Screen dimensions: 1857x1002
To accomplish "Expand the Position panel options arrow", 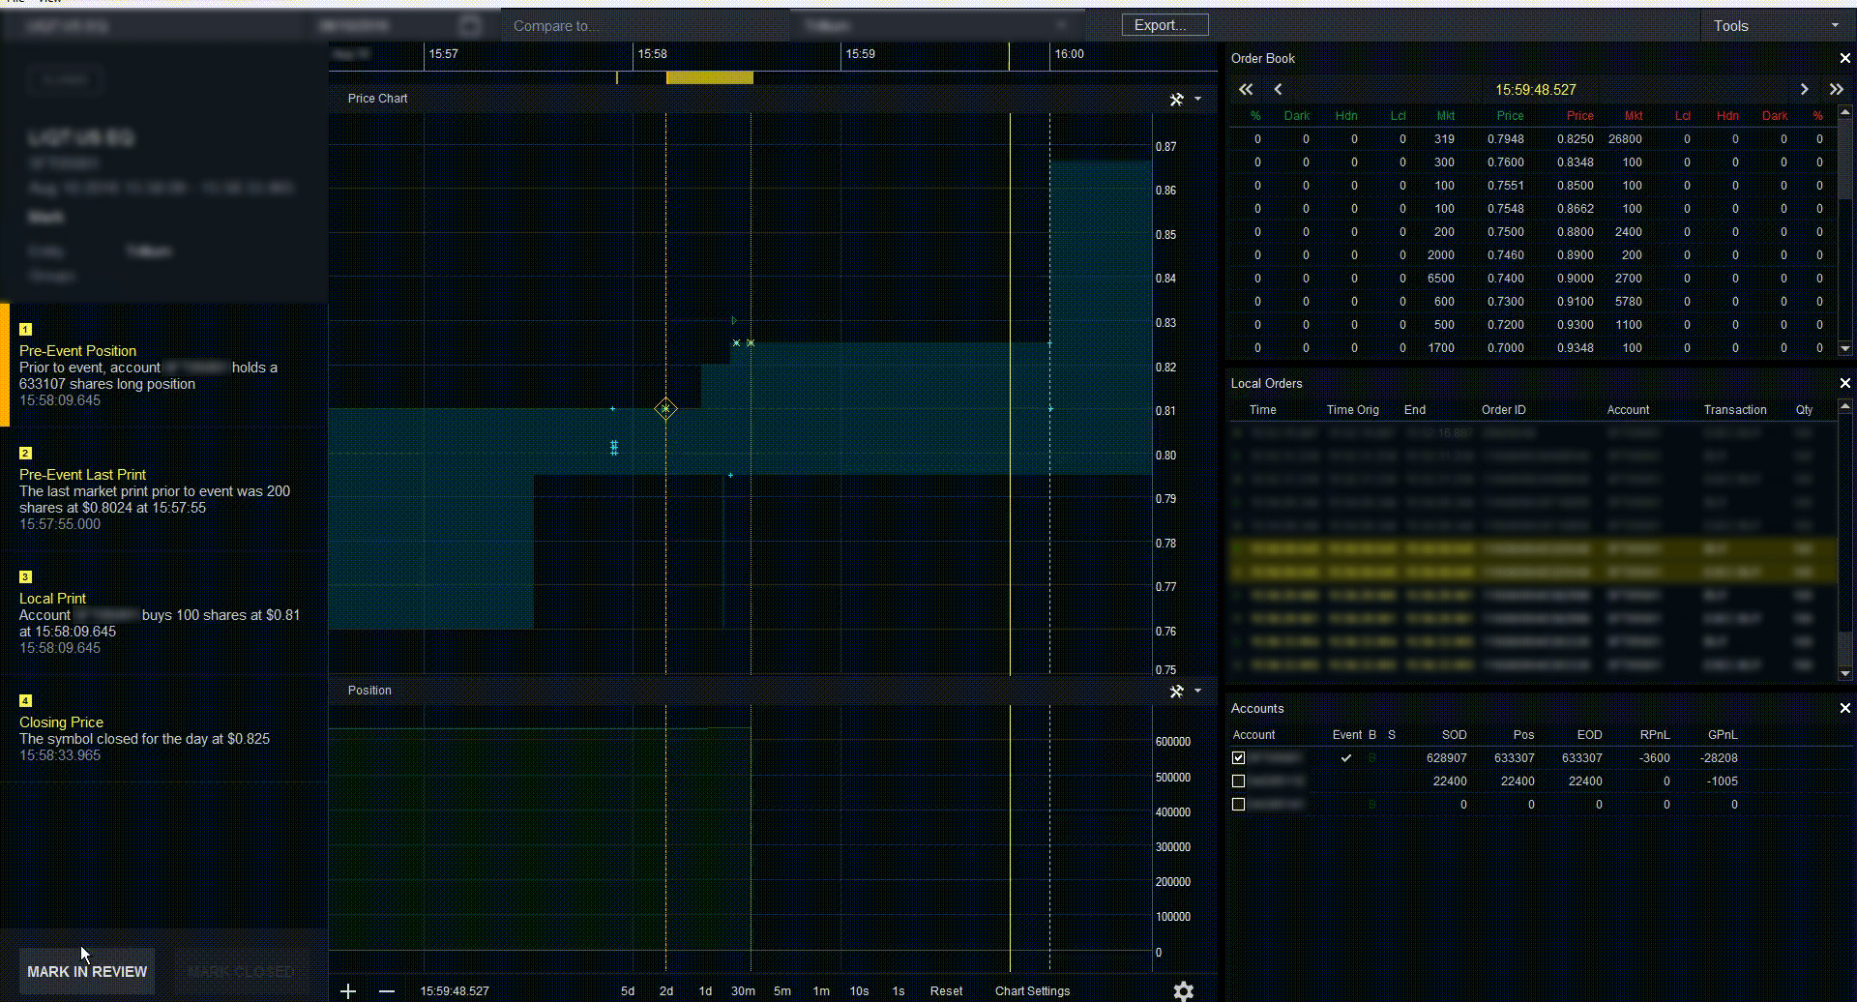I will point(1198,691).
